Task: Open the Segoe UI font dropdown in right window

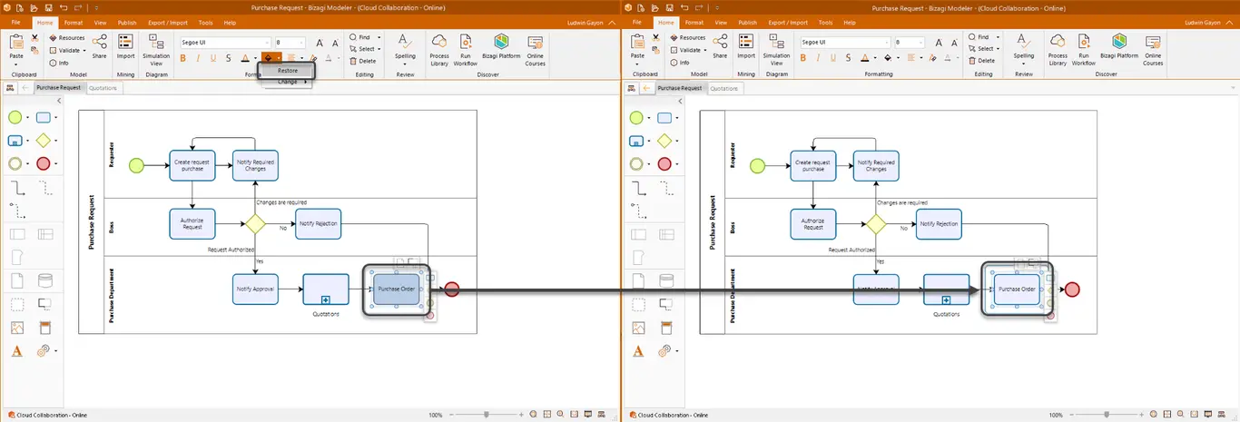Action: 843,42
